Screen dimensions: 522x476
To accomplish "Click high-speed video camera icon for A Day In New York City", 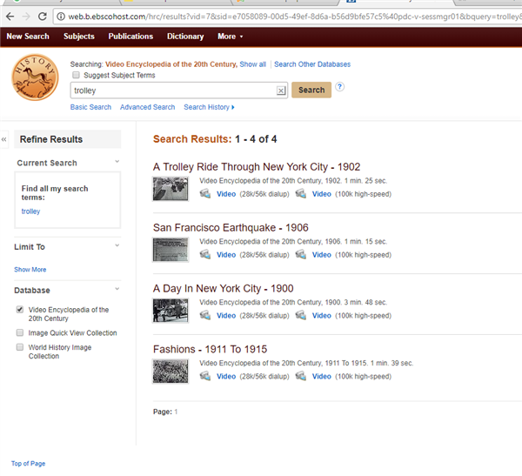I will (x=301, y=315).
